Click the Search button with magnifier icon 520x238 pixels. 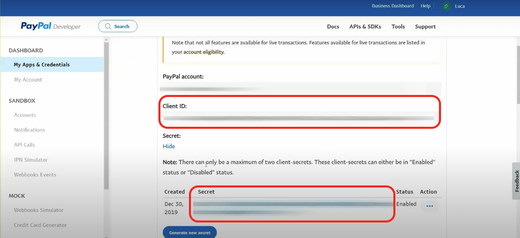tap(118, 26)
